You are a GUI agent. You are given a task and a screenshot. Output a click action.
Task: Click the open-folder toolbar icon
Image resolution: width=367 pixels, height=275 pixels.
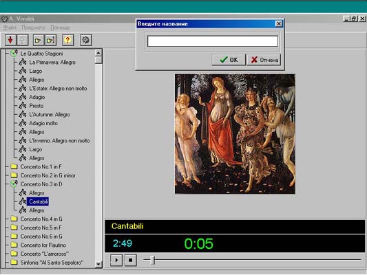click(x=39, y=40)
